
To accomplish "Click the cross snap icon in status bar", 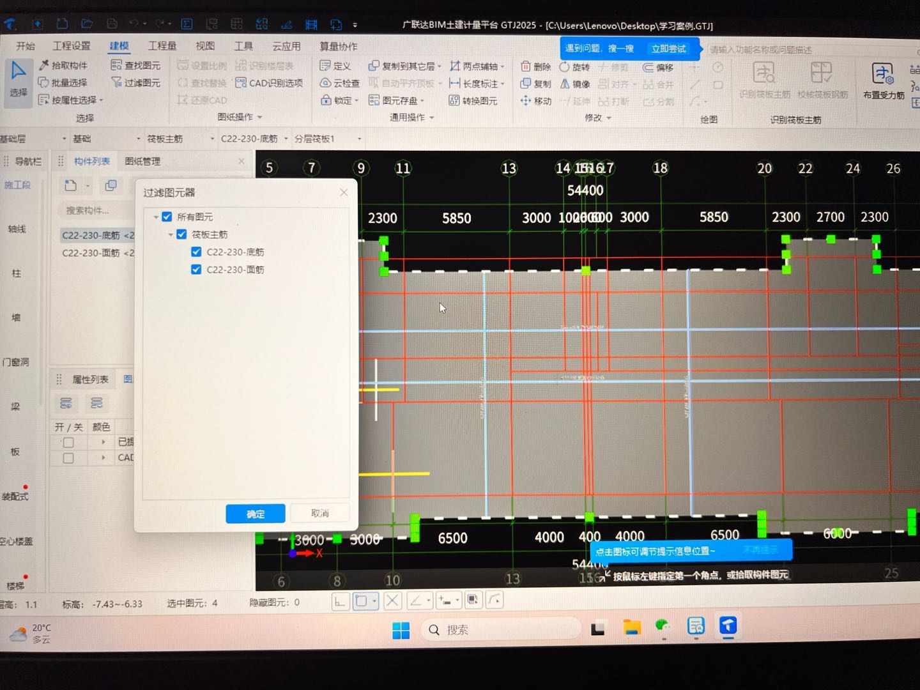I will (x=392, y=601).
